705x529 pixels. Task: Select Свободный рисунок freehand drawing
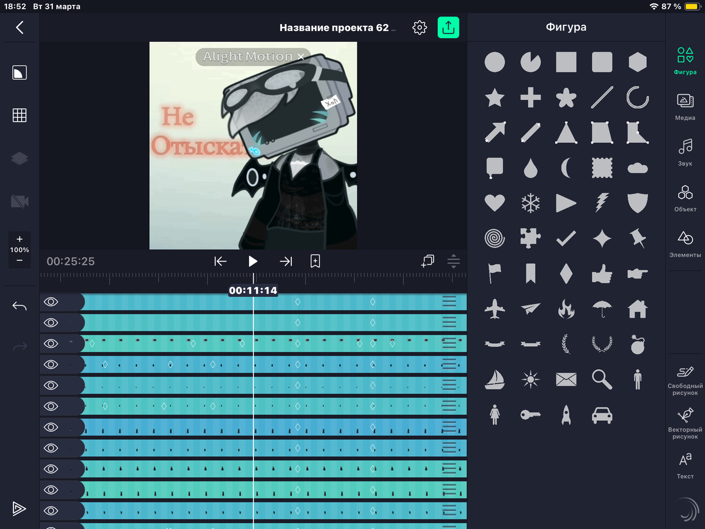(x=685, y=380)
